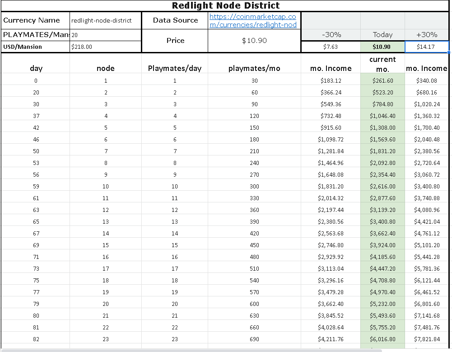Click the redlight-node-district currency name cell
The image size is (452, 352).
point(106,20)
